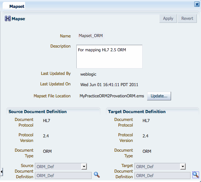Open the Target Document Definition combo box
Image resolution: width=201 pixels, height=182 pixels.
coord(160,167)
